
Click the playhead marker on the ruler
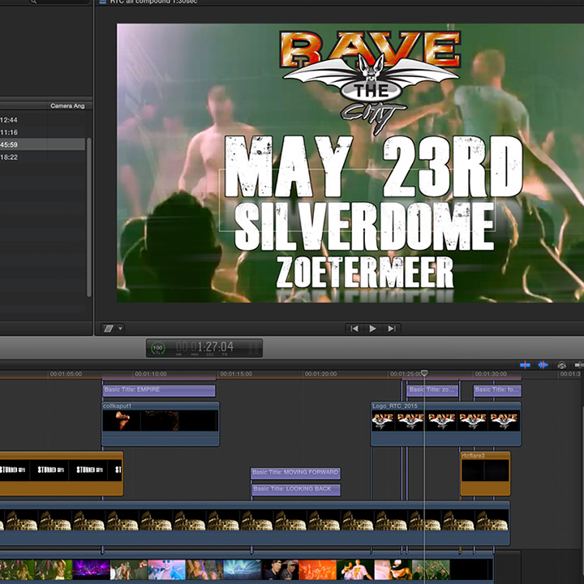point(424,373)
